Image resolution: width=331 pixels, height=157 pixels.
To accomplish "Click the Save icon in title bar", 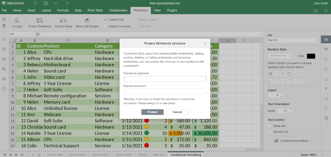I will tap(35, 3).
